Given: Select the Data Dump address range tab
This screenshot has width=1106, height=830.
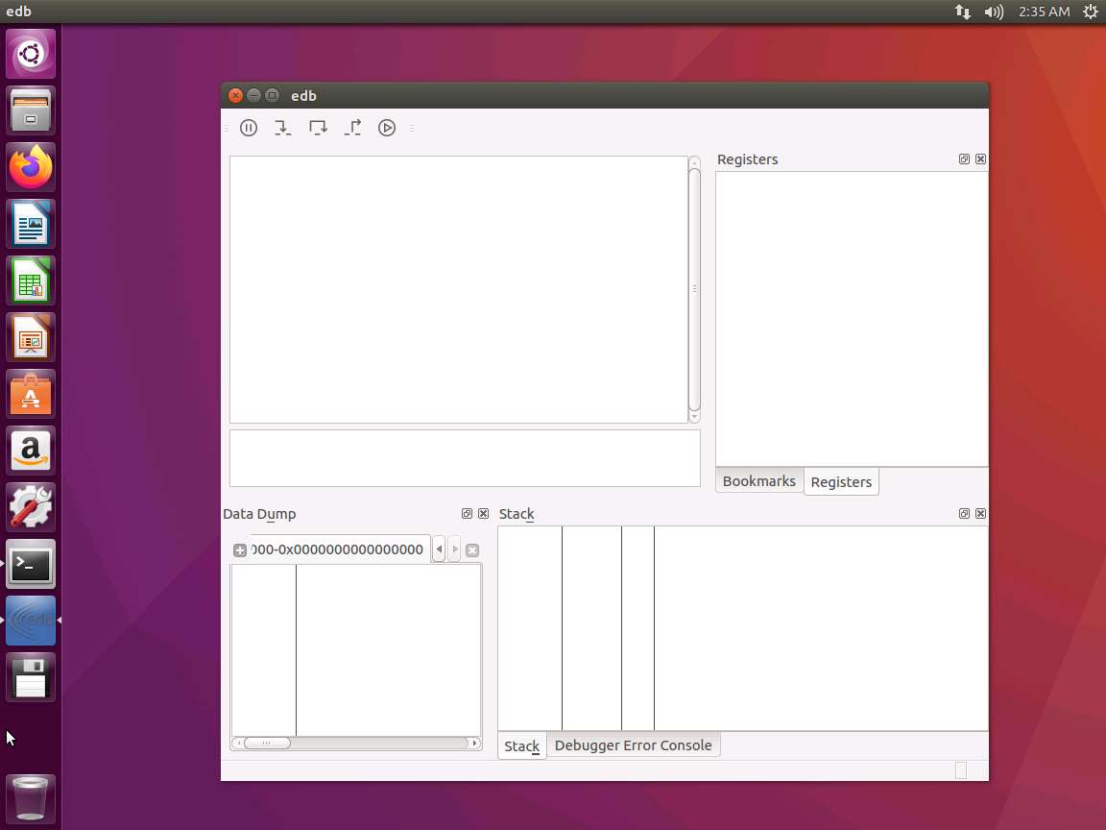Looking at the screenshot, I should pos(336,549).
